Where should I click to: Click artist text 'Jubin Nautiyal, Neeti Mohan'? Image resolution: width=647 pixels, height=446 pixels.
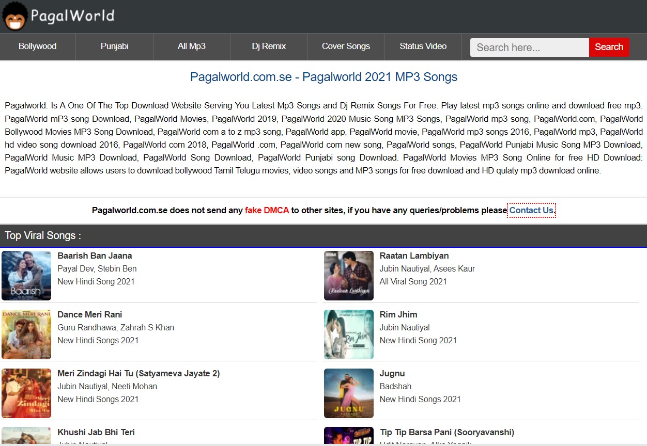pyautogui.click(x=107, y=386)
